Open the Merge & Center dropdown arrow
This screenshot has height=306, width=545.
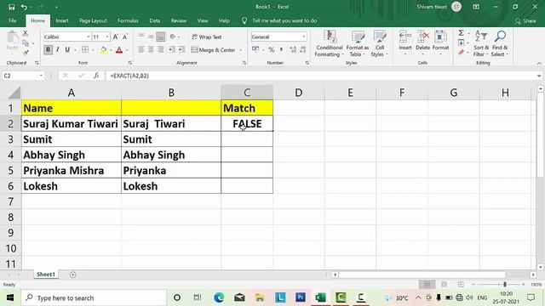(x=240, y=50)
